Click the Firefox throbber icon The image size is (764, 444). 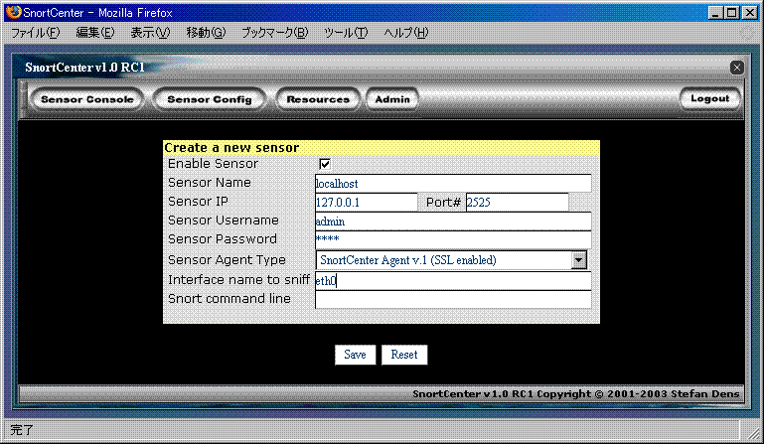[x=746, y=33]
